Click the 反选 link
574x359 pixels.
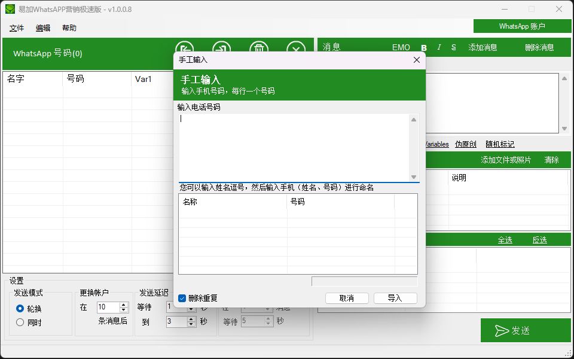(x=539, y=240)
